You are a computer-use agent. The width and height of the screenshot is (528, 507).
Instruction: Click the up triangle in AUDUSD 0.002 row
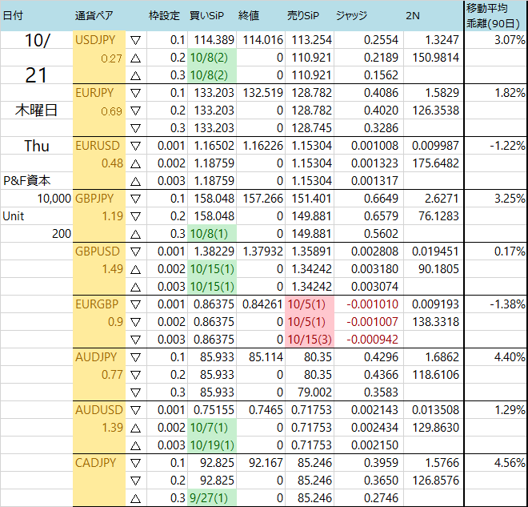point(136,428)
